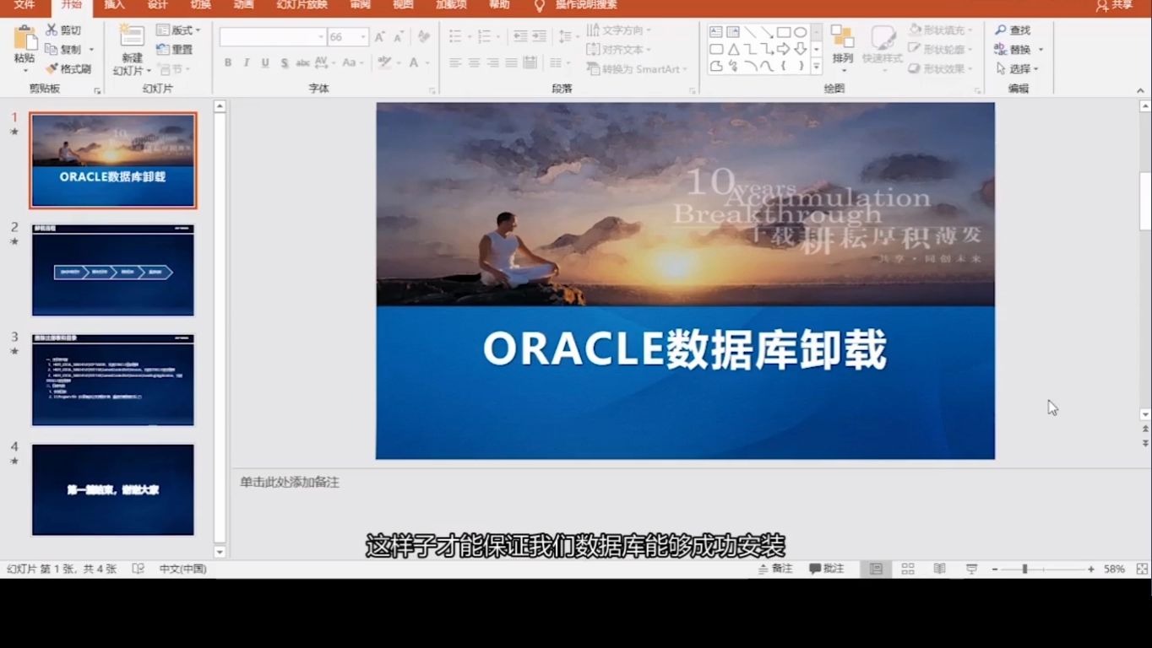The height and width of the screenshot is (648, 1152).
Task: Select the Rectangle shape tool
Action: point(784,31)
